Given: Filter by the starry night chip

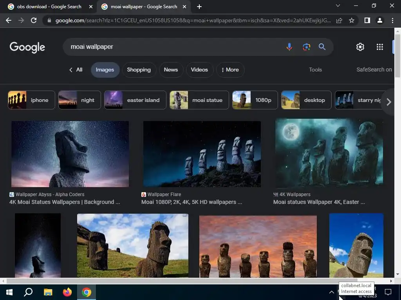Looking at the screenshot, I should pos(359,100).
